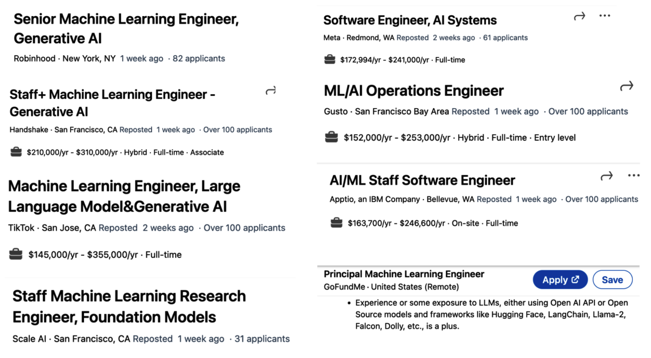This screenshot has height=358, width=651.
Task: View the Scale AI Foundation Models job
Action: click(x=129, y=306)
